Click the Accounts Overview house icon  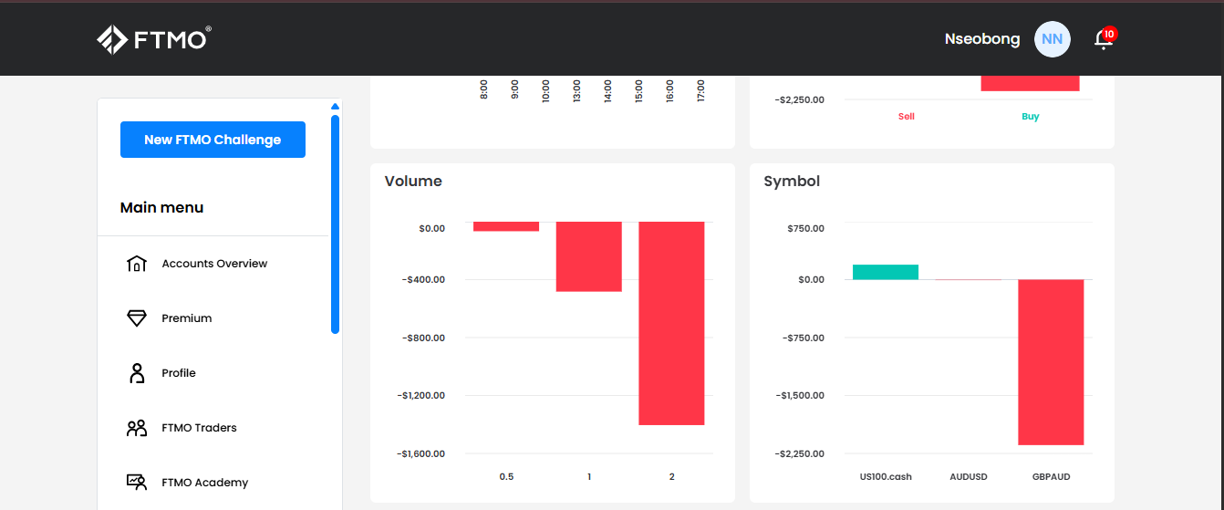click(137, 264)
